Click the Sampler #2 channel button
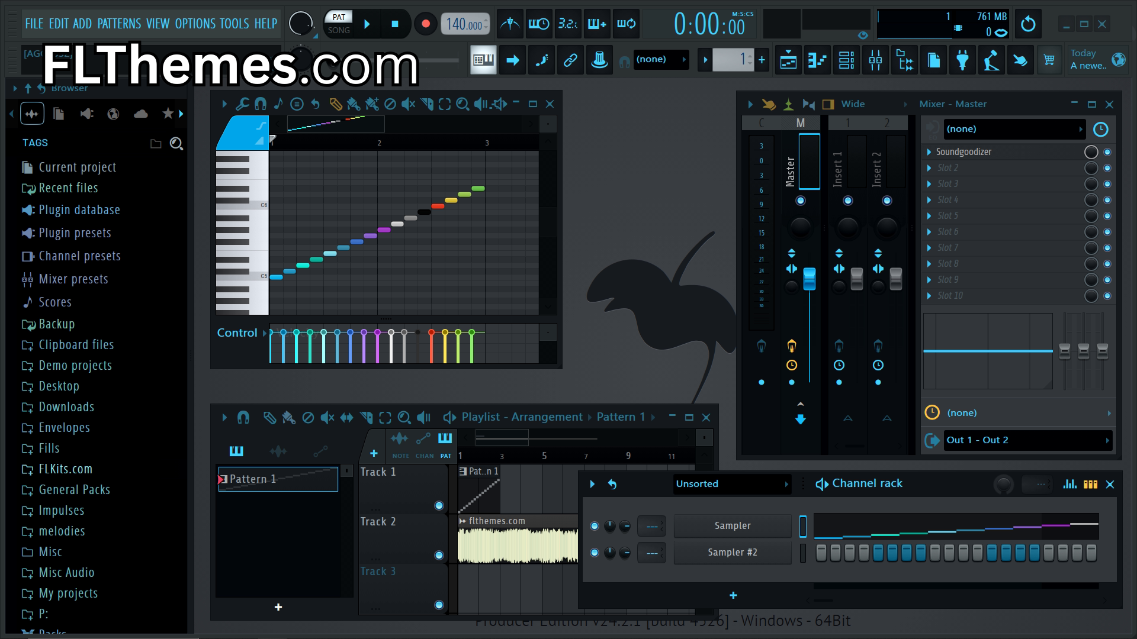 pos(733,553)
